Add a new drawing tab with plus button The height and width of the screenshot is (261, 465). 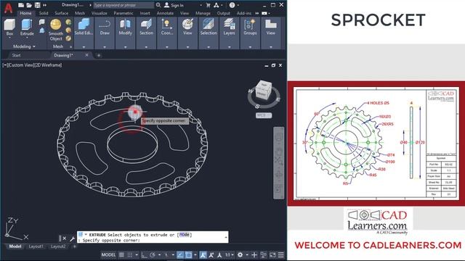[x=99, y=55]
